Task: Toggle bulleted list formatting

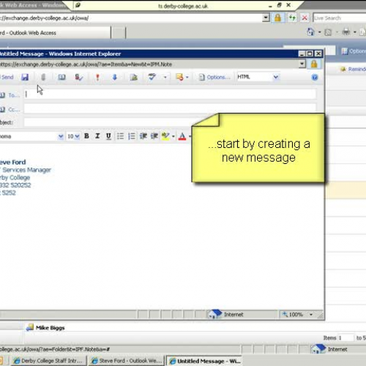Action: tap(120, 136)
